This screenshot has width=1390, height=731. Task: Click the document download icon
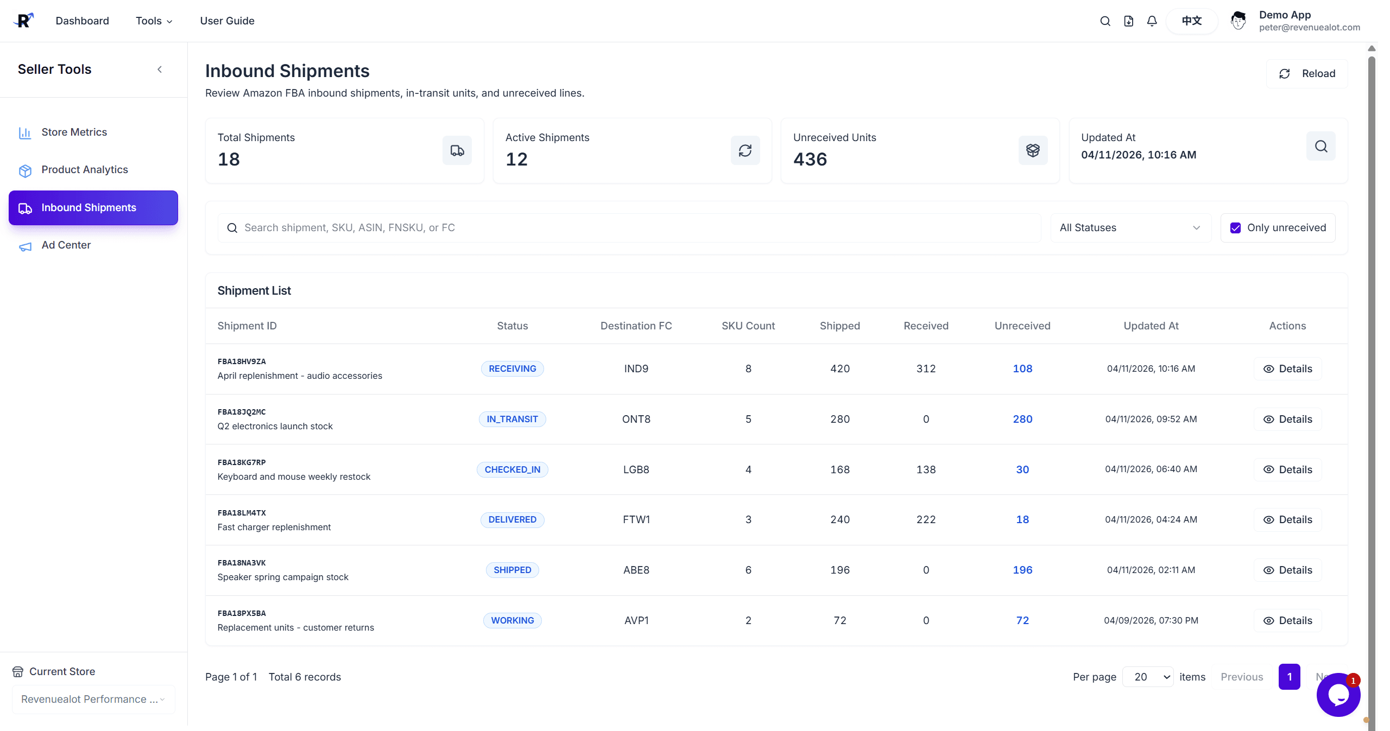point(1128,21)
